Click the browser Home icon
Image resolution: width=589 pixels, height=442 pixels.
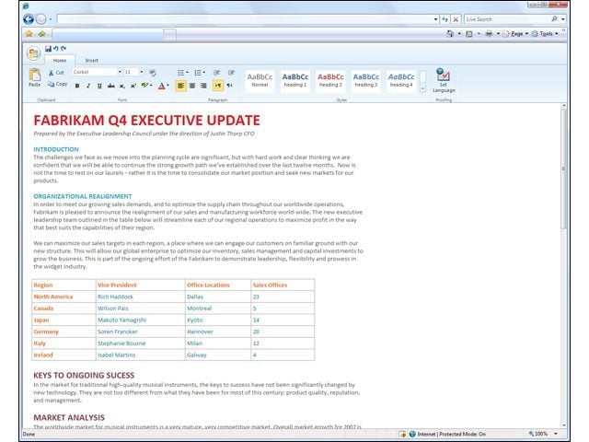450,34
